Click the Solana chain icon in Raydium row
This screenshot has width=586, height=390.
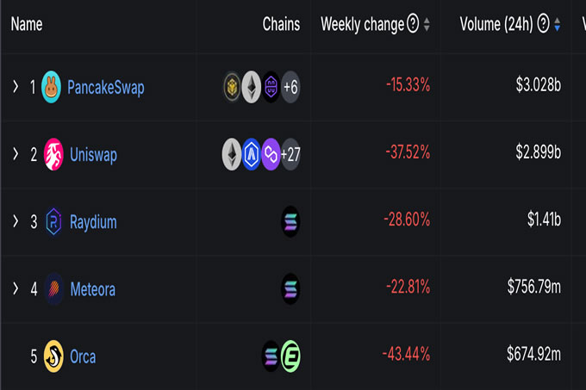pyautogui.click(x=290, y=221)
